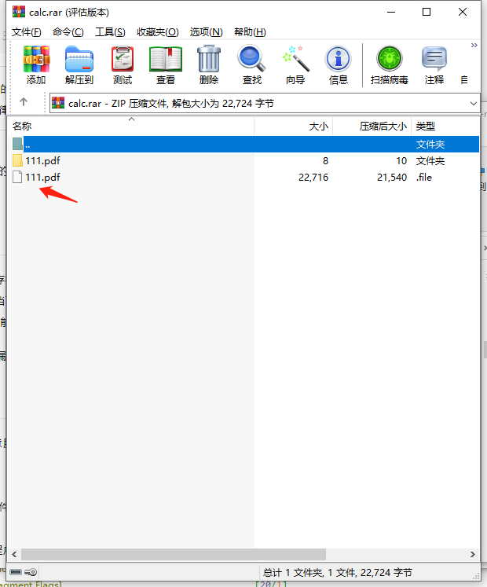Viewport: 487px width, 587px height.
Task: Expand the archive path dropdown arrow
Action: pyautogui.click(x=473, y=104)
